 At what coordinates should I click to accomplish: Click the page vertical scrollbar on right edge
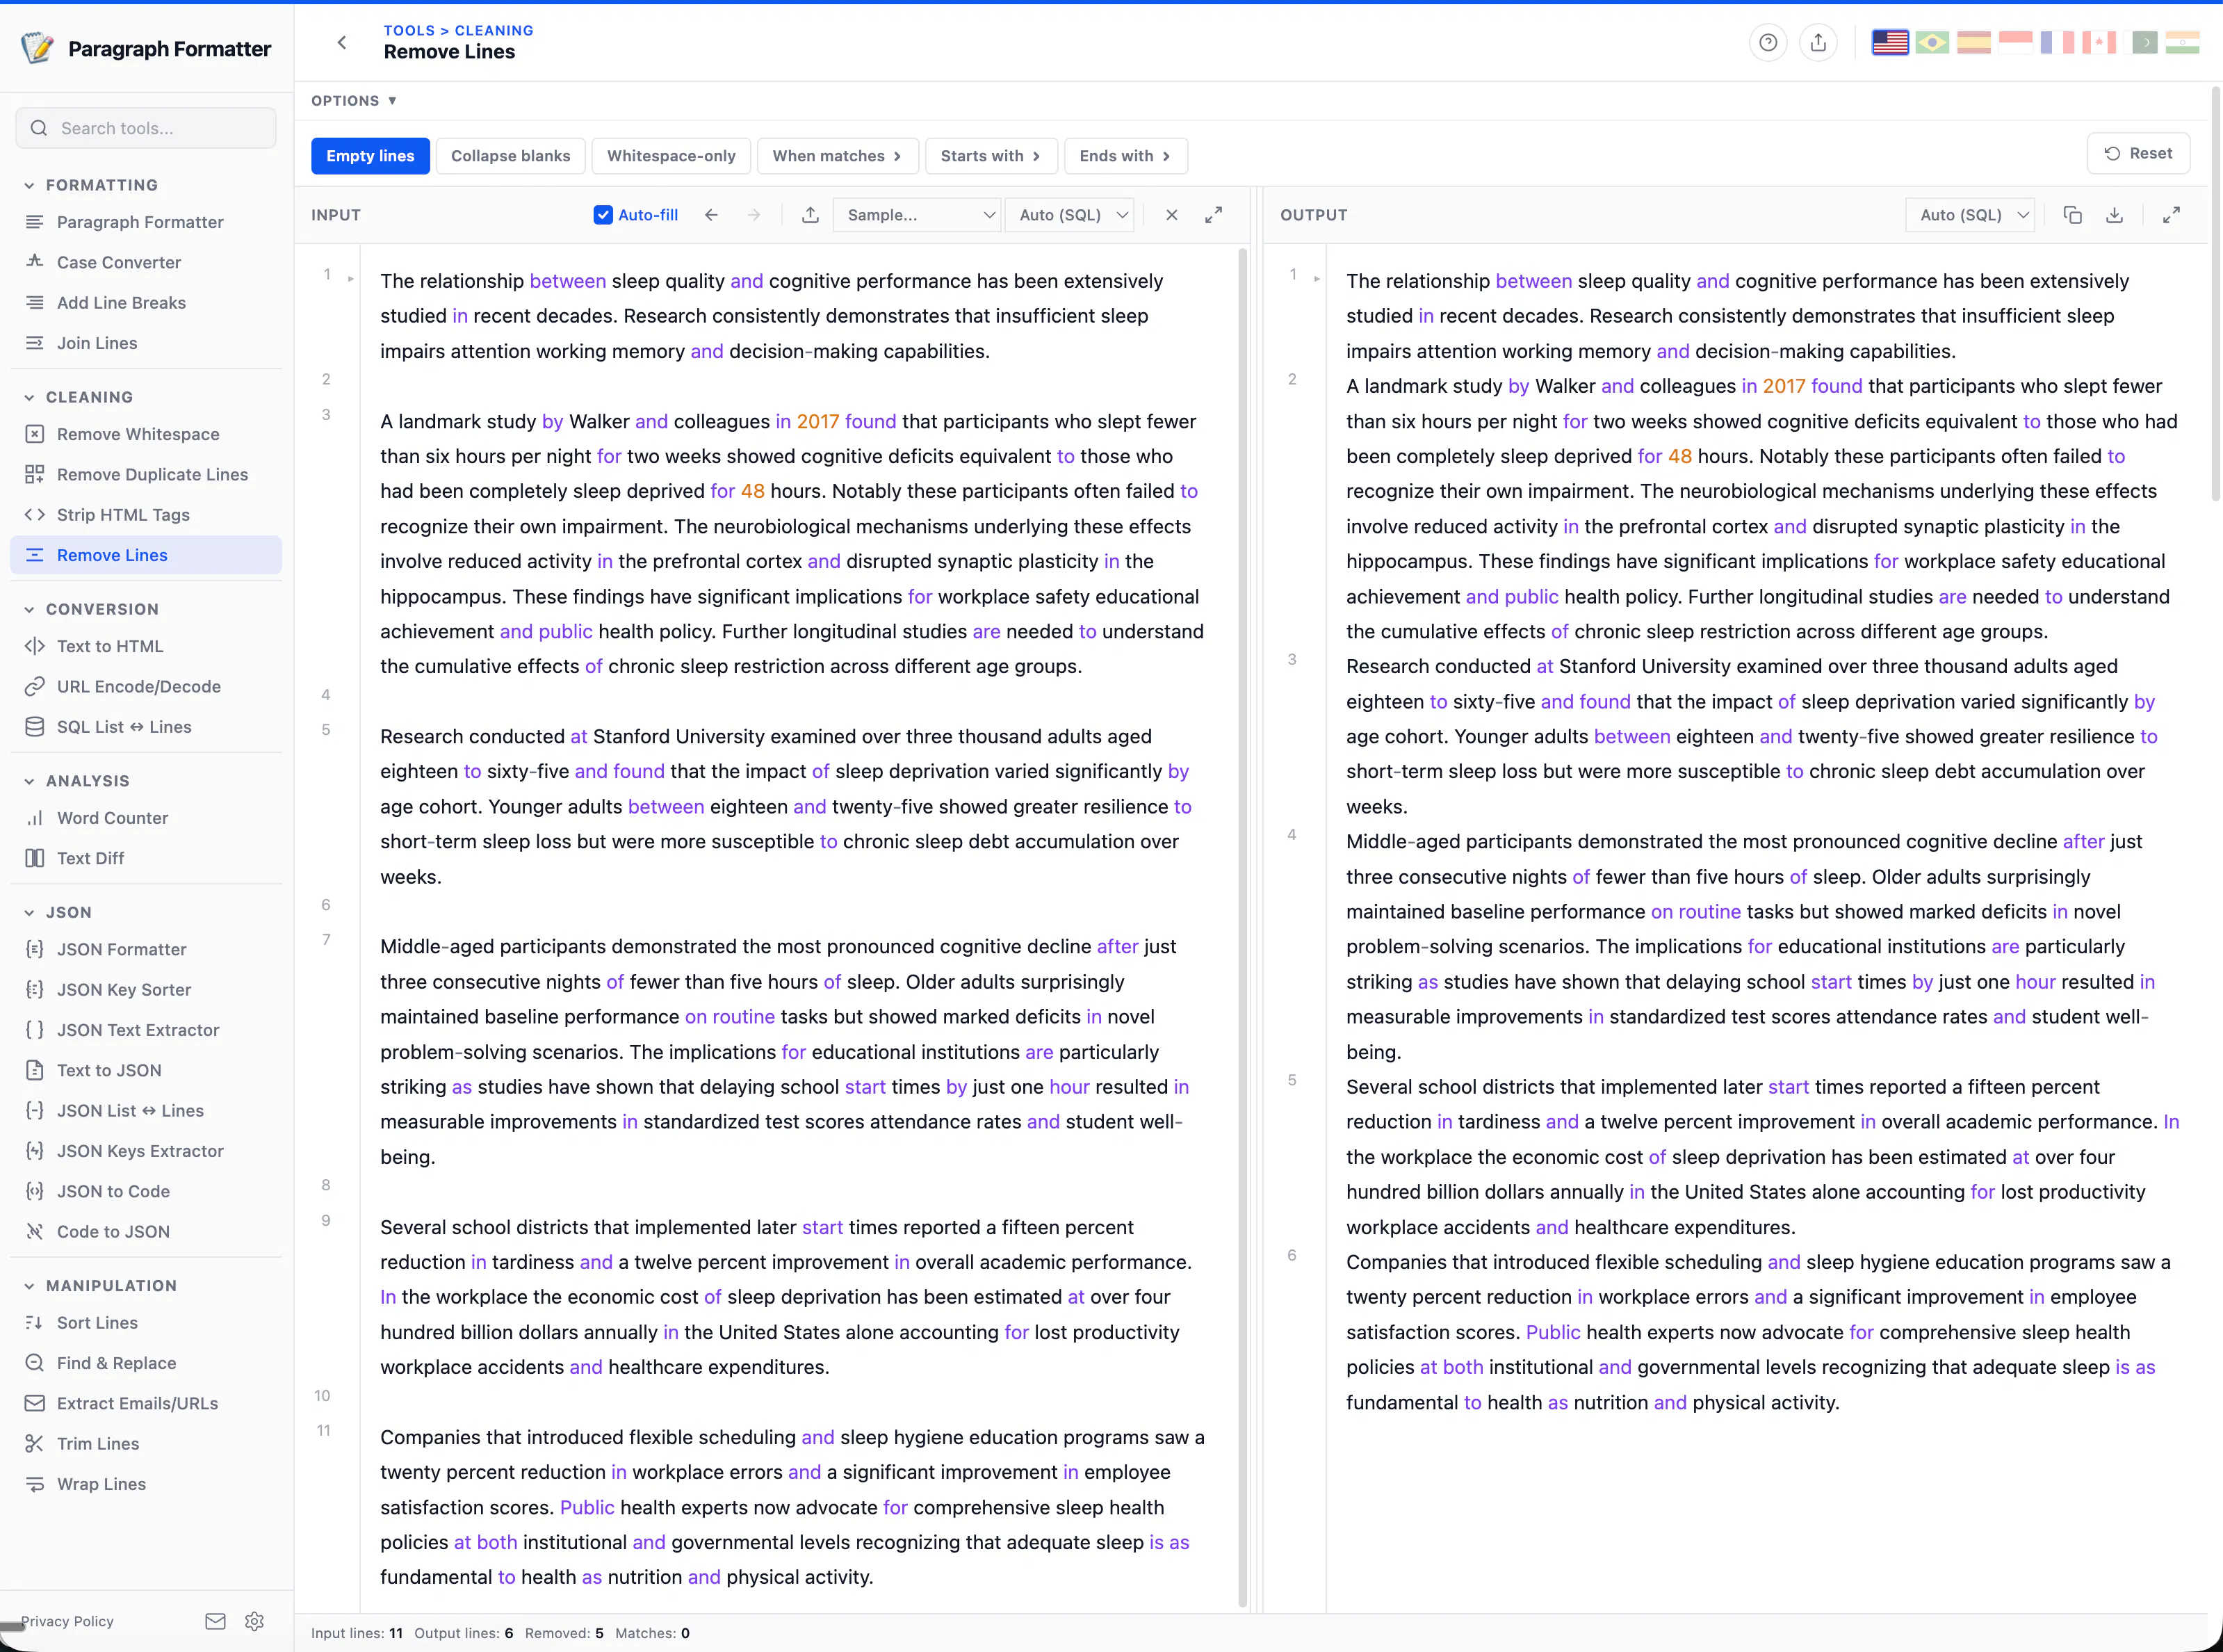pyautogui.click(x=2215, y=295)
